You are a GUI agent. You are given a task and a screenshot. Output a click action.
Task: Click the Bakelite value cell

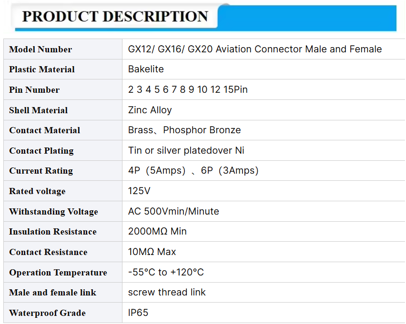coord(264,69)
